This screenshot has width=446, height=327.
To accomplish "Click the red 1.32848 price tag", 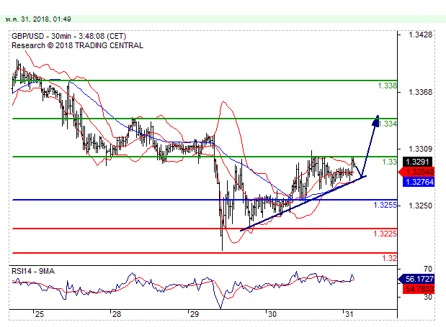I will (x=417, y=172).
